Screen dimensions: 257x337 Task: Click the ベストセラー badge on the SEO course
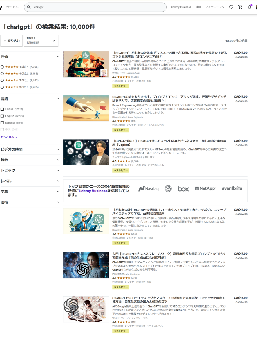pyautogui.click(x=121, y=331)
